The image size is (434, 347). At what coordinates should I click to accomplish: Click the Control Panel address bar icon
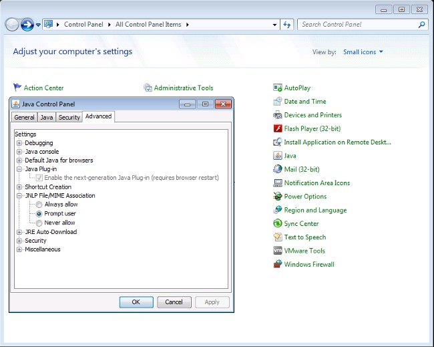click(49, 24)
